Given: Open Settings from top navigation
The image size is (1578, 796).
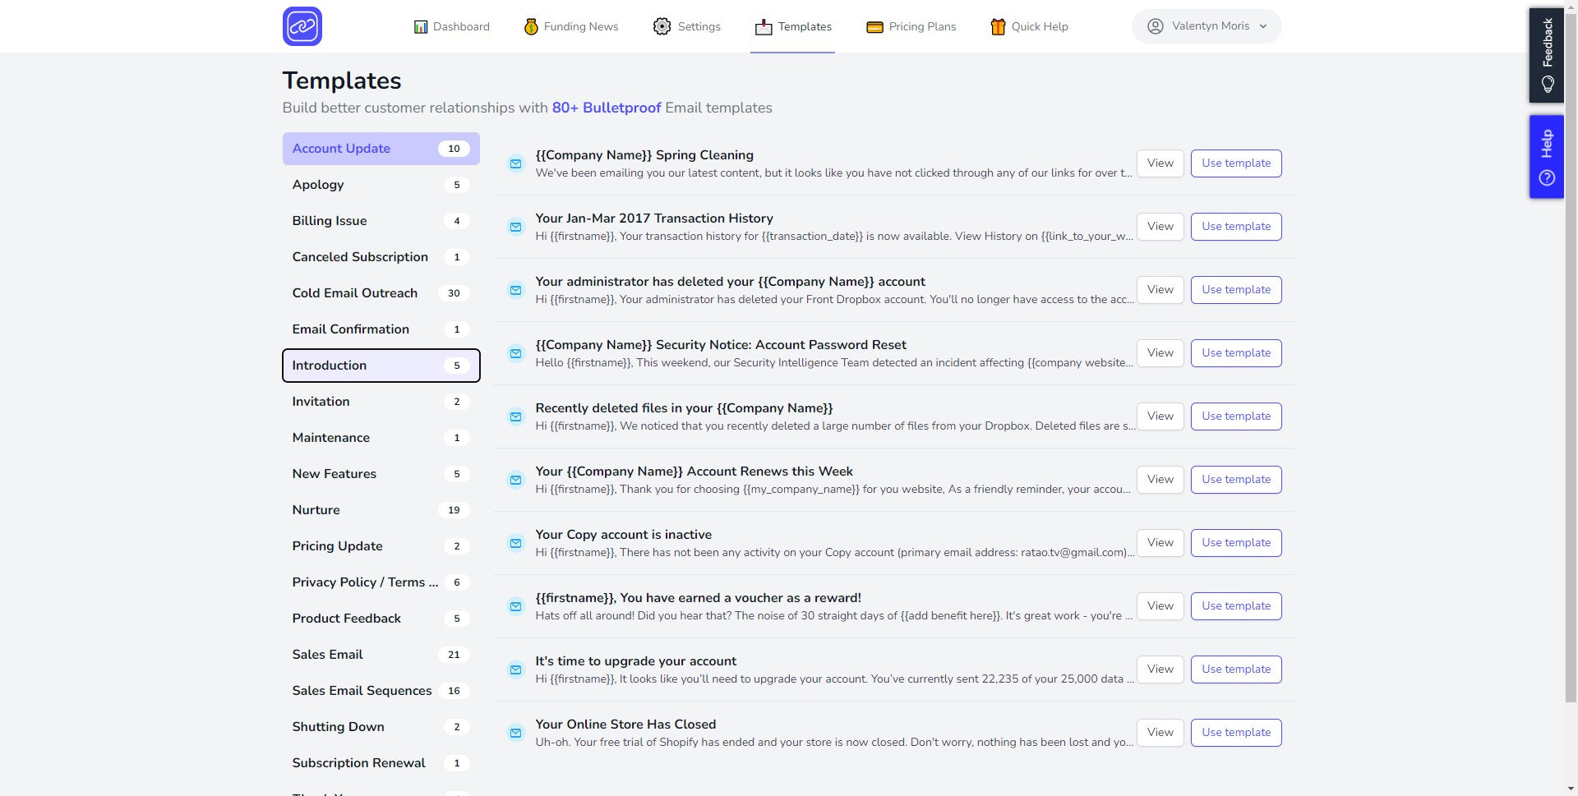Looking at the screenshot, I should point(687,26).
